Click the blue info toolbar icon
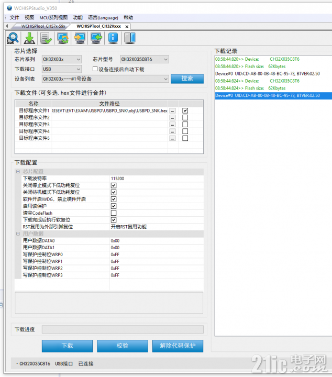 (x=113, y=38)
